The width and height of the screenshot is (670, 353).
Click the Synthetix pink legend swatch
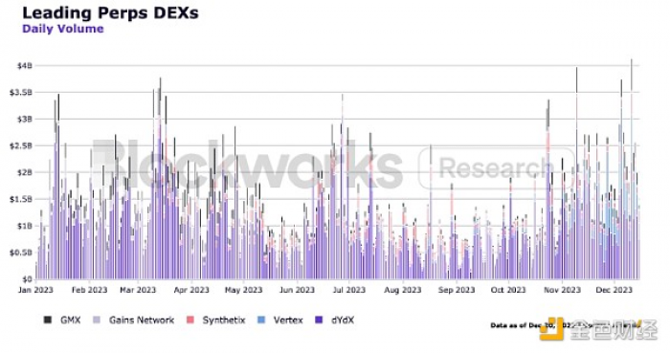click(190, 320)
